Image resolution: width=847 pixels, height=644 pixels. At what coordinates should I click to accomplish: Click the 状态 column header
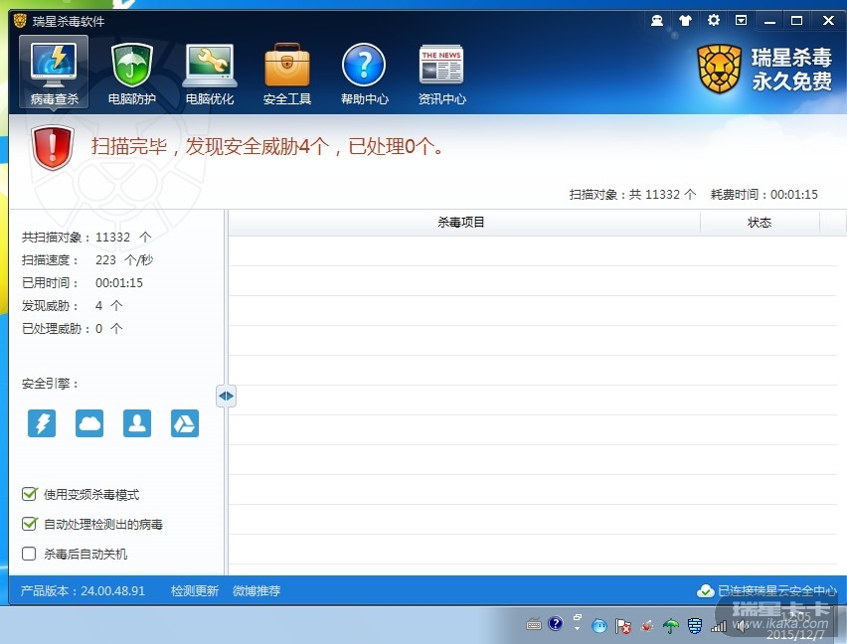tap(760, 223)
